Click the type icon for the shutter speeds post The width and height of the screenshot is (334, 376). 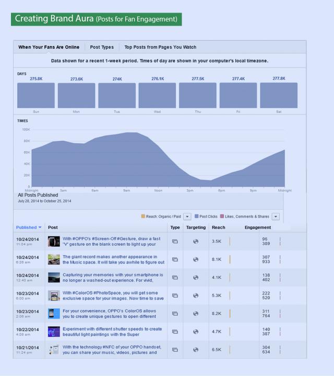coord(175,331)
